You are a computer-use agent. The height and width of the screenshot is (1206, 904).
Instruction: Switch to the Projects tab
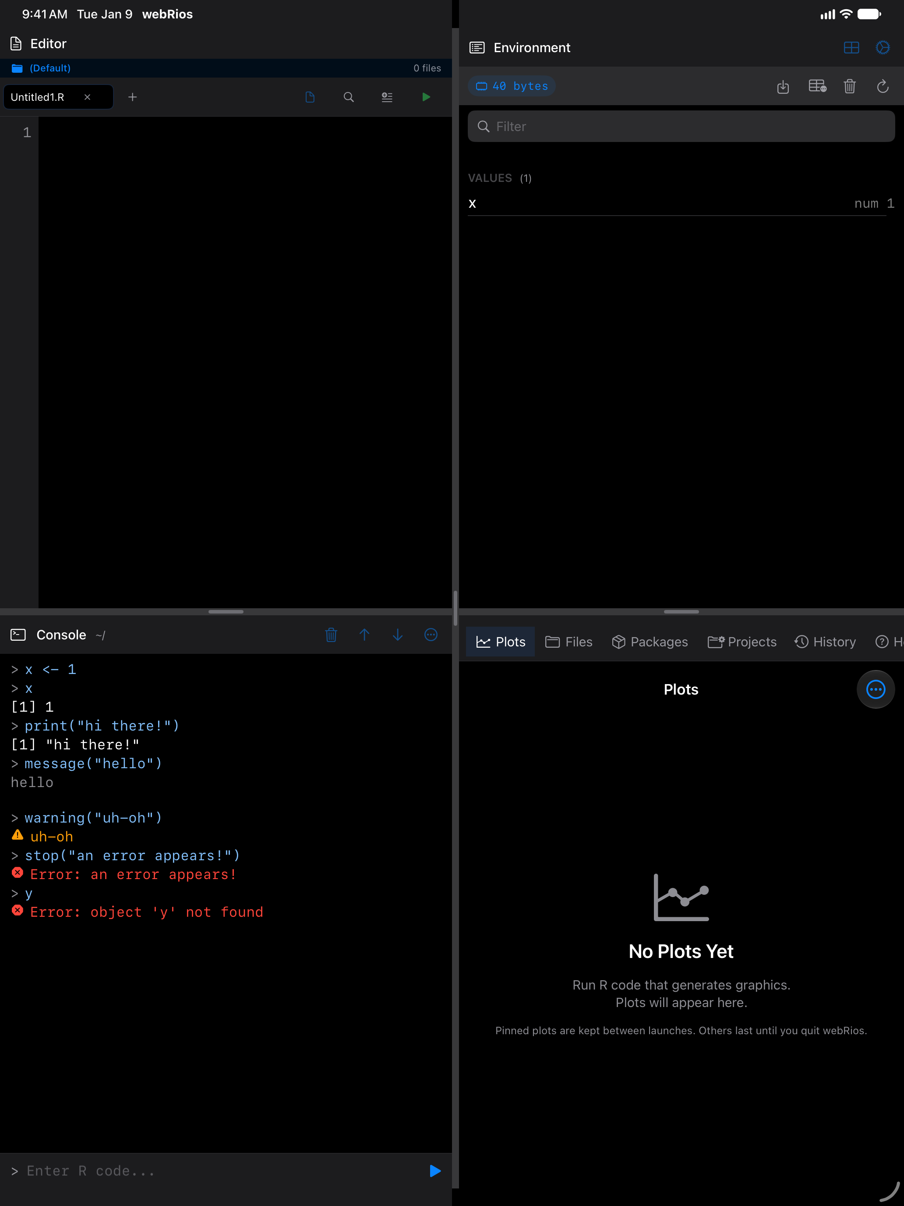point(742,642)
